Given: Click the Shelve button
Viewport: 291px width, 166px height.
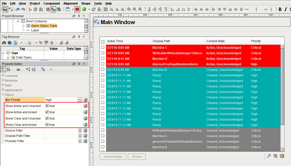Looking at the screenshot, I should [x=137, y=157].
